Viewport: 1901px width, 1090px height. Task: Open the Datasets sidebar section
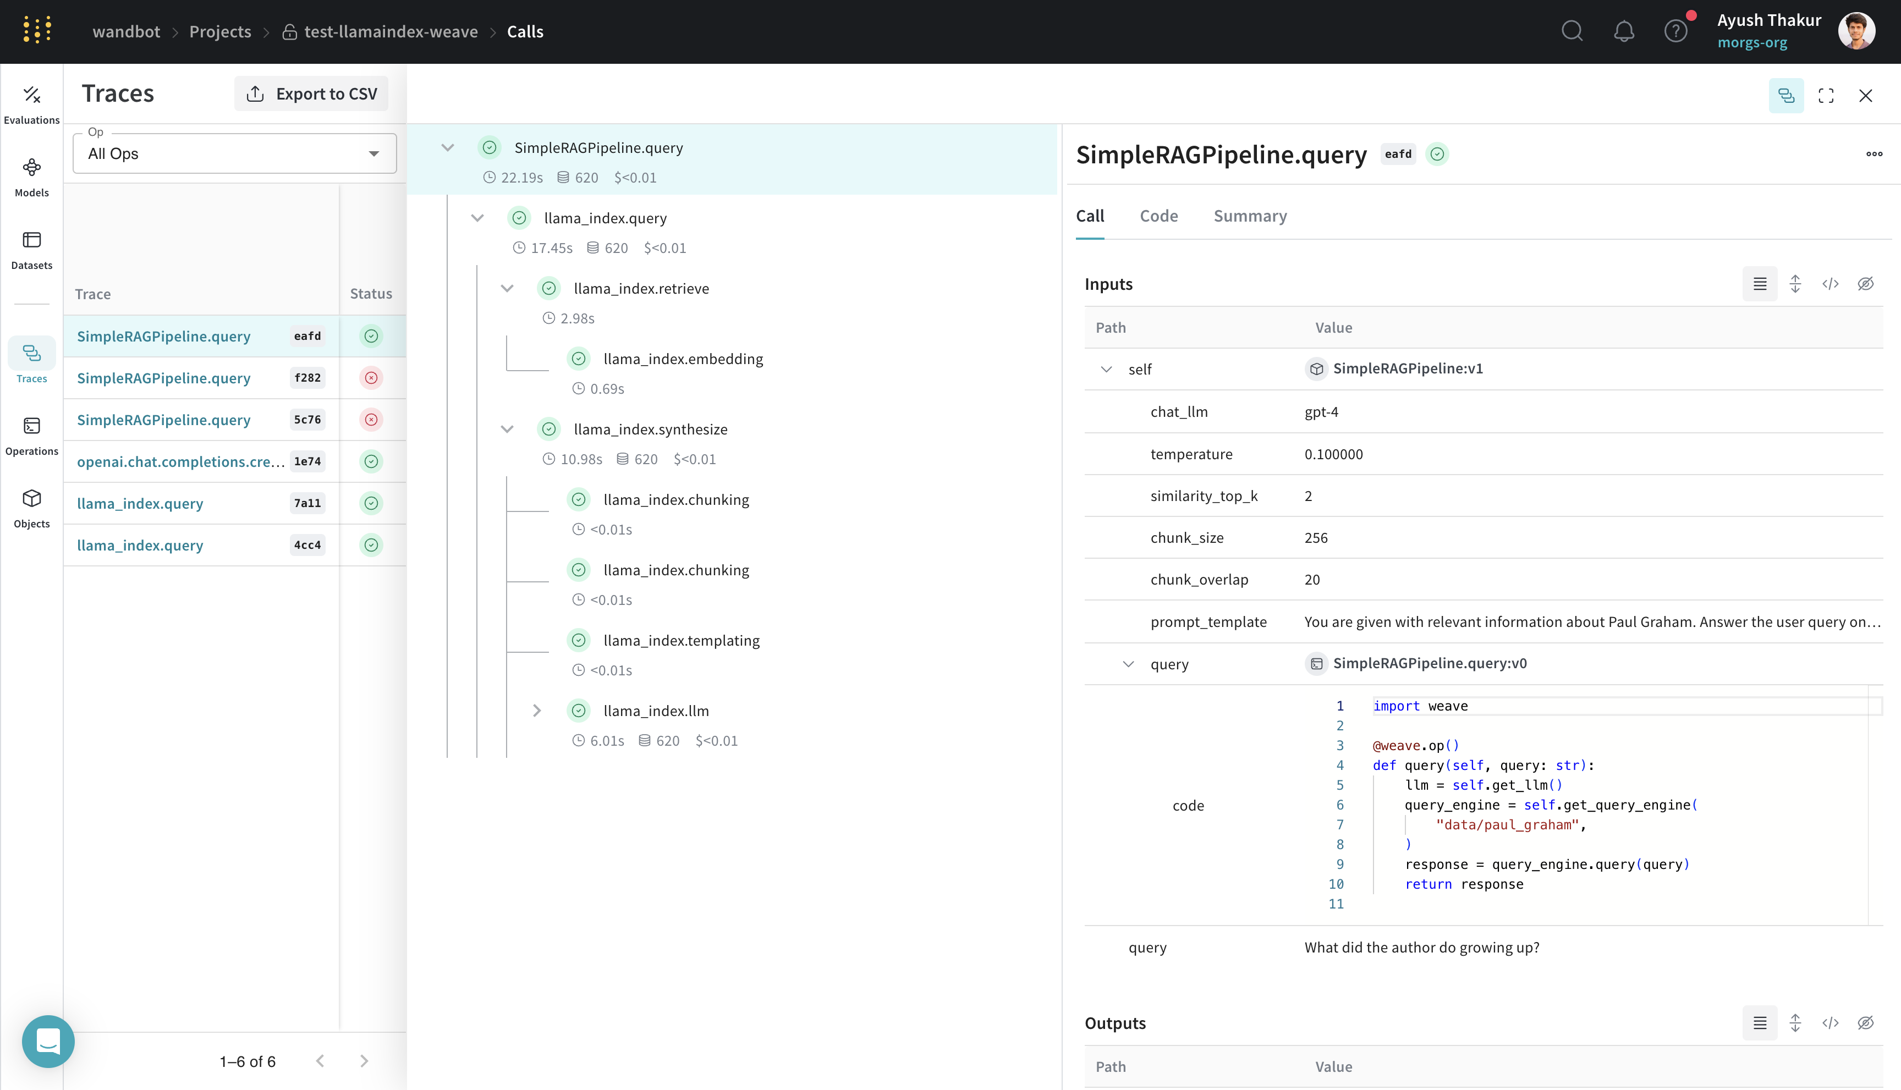(x=31, y=249)
